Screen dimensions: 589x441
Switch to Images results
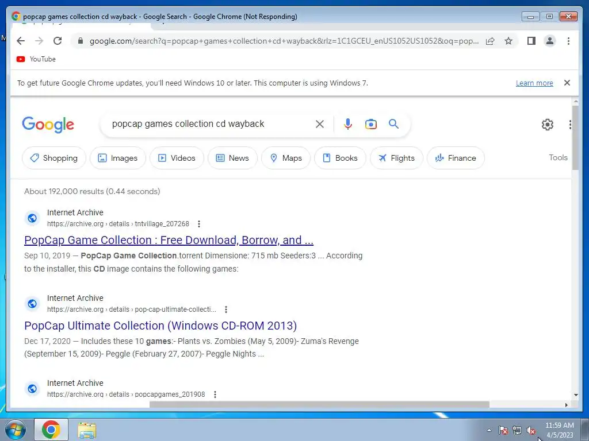click(x=118, y=158)
